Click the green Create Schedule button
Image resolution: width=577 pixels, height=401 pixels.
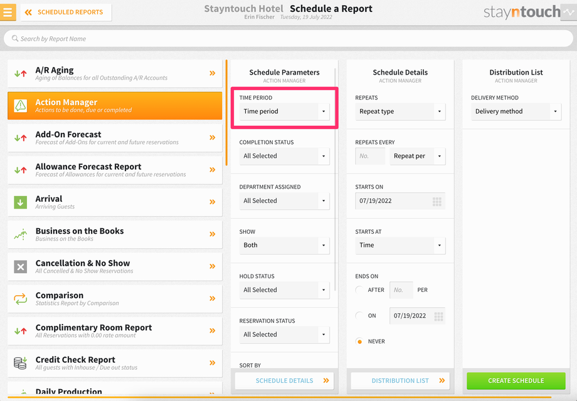[x=516, y=381]
